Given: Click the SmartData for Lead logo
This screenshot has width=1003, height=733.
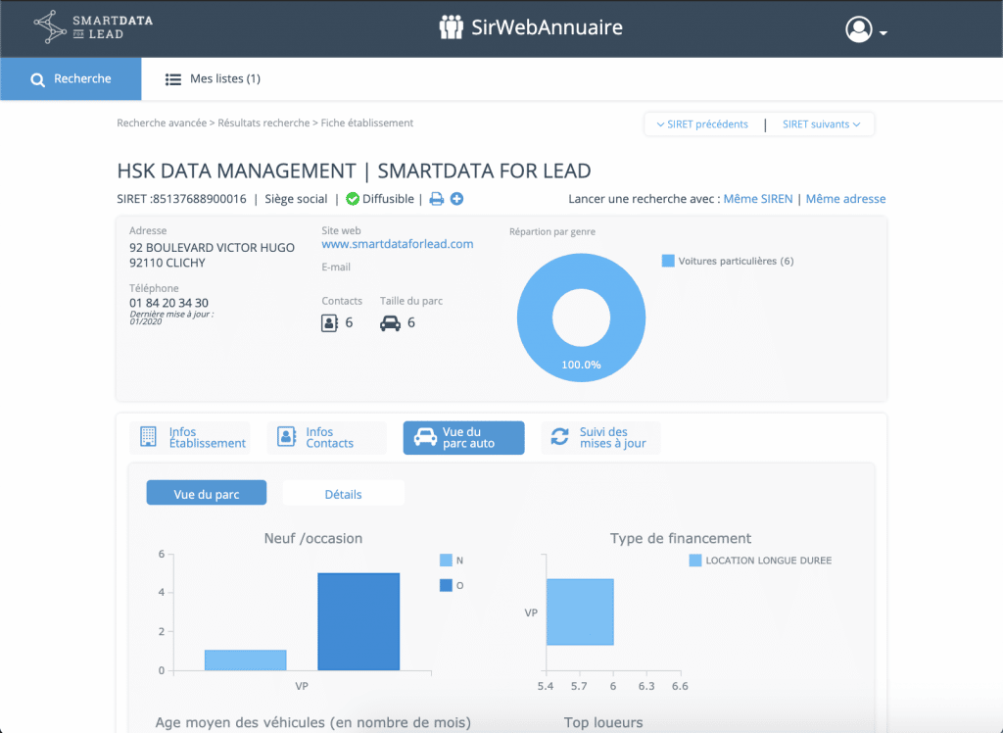Looking at the screenshot, I should tap(93, 26).
